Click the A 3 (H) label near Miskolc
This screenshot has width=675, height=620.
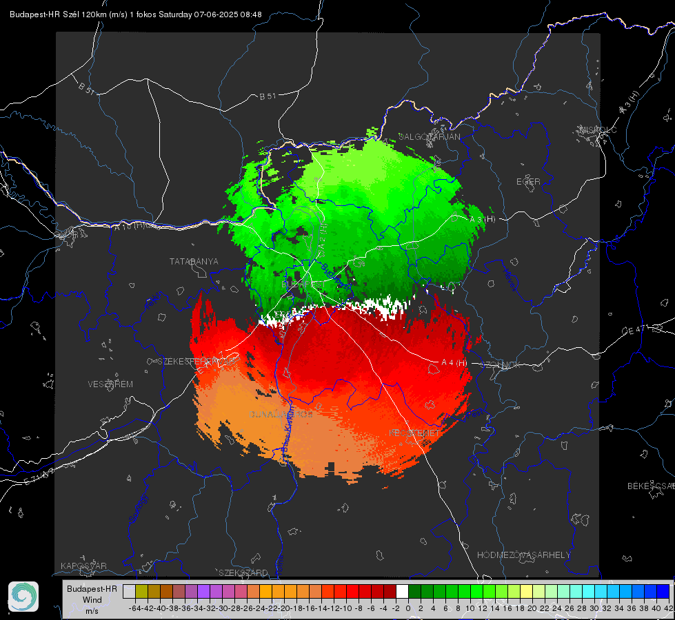coord(629,103)
